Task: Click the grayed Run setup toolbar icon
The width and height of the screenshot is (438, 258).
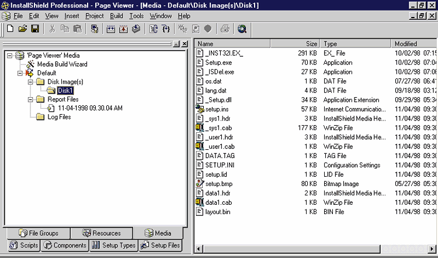Action: click(183, 29)
